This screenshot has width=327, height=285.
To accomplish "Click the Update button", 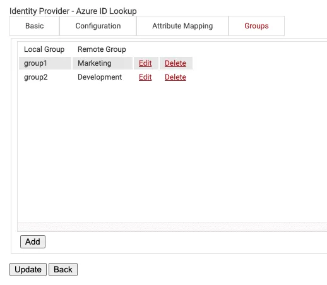I will tap(28, 269).
